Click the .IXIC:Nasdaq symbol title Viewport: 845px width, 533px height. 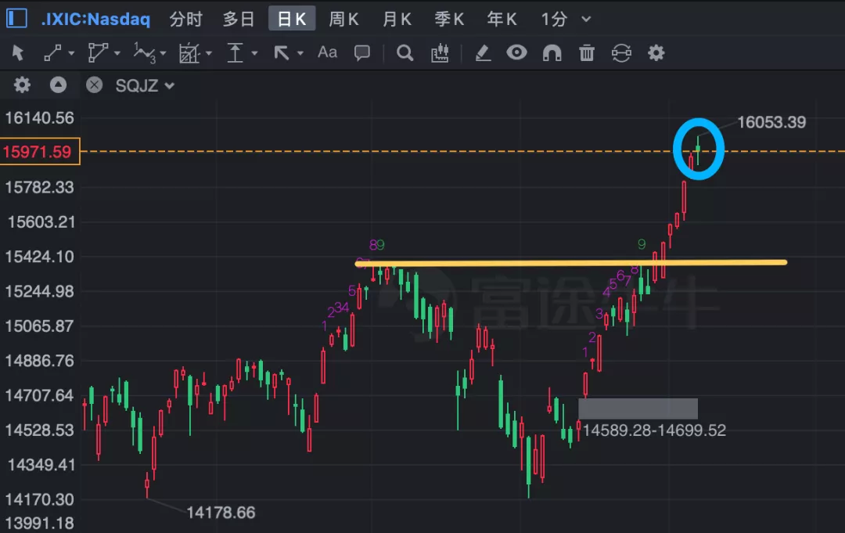[96, 20]
